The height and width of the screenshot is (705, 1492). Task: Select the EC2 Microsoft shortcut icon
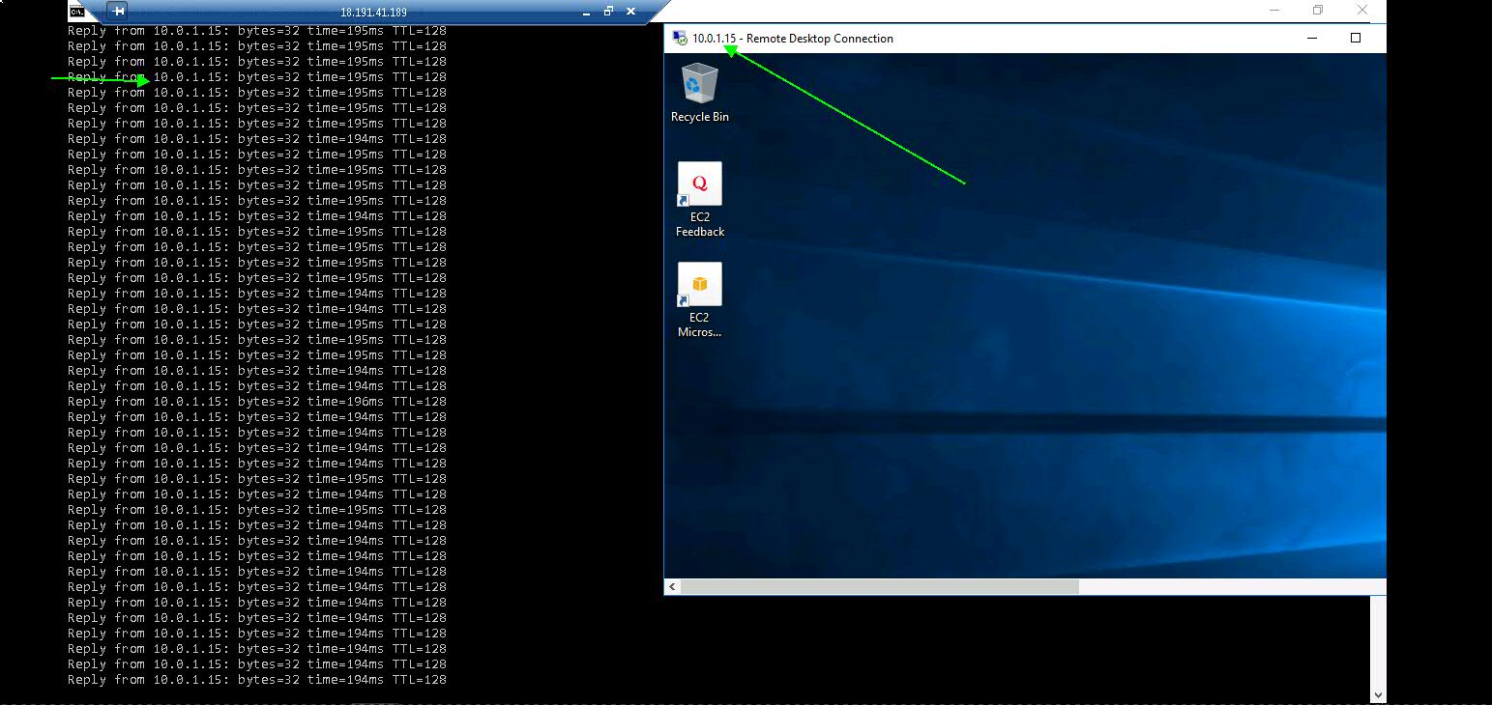[699, 300]
